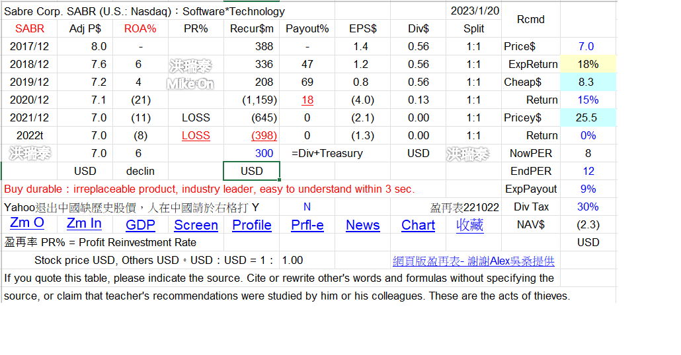Open the 網頁版盈再表 Alex link
This screenshot has height=355, width=681.
click(473, 261)
